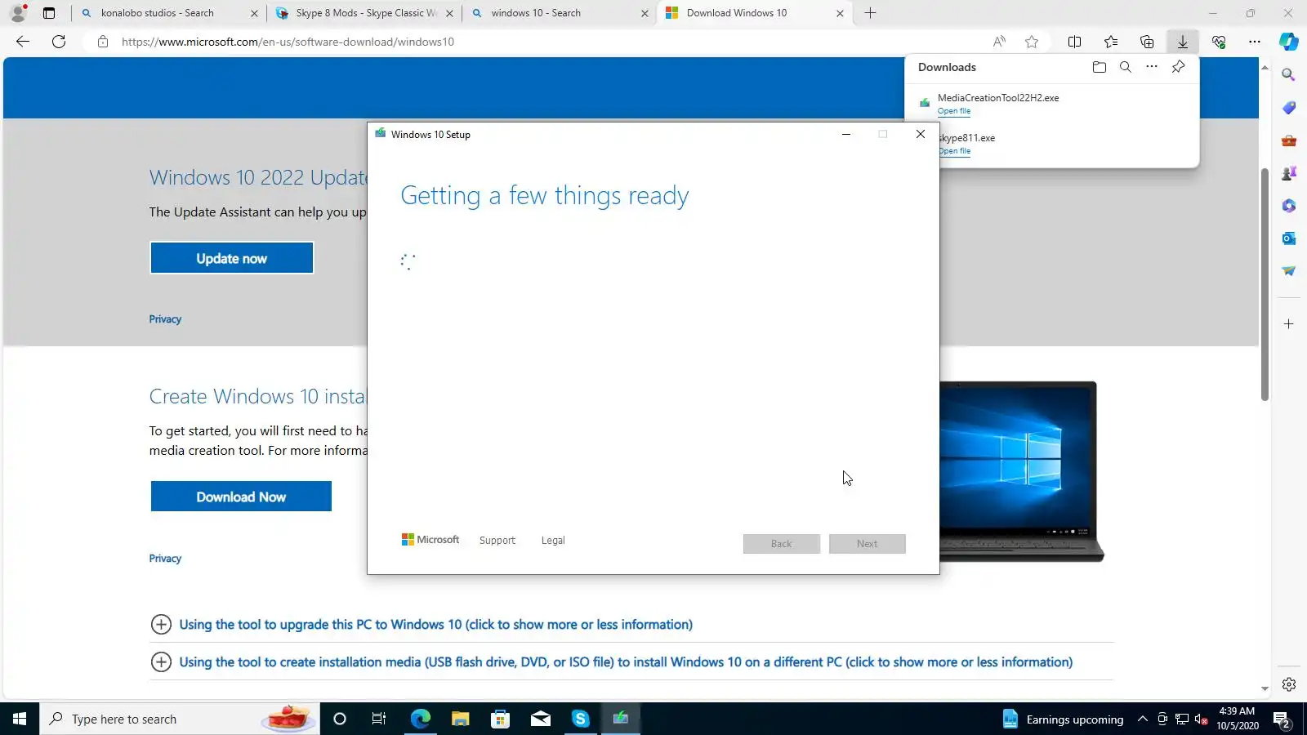Open the Outlook icon in sidebar
Screen dimensions: 1307x735
tap(1289, 238)
